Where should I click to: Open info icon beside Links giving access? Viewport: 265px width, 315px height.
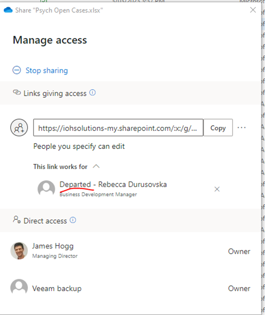93,93
